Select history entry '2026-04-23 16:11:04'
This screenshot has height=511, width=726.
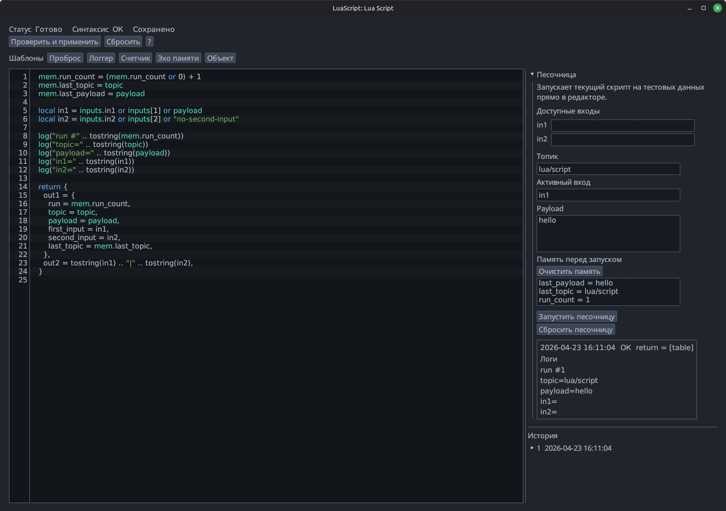578,448
